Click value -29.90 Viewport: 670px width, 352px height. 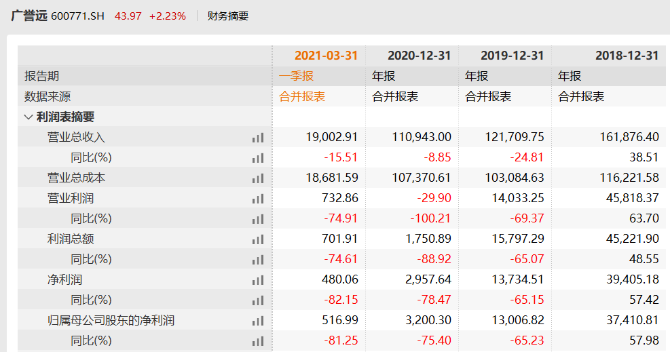point(434,199)
